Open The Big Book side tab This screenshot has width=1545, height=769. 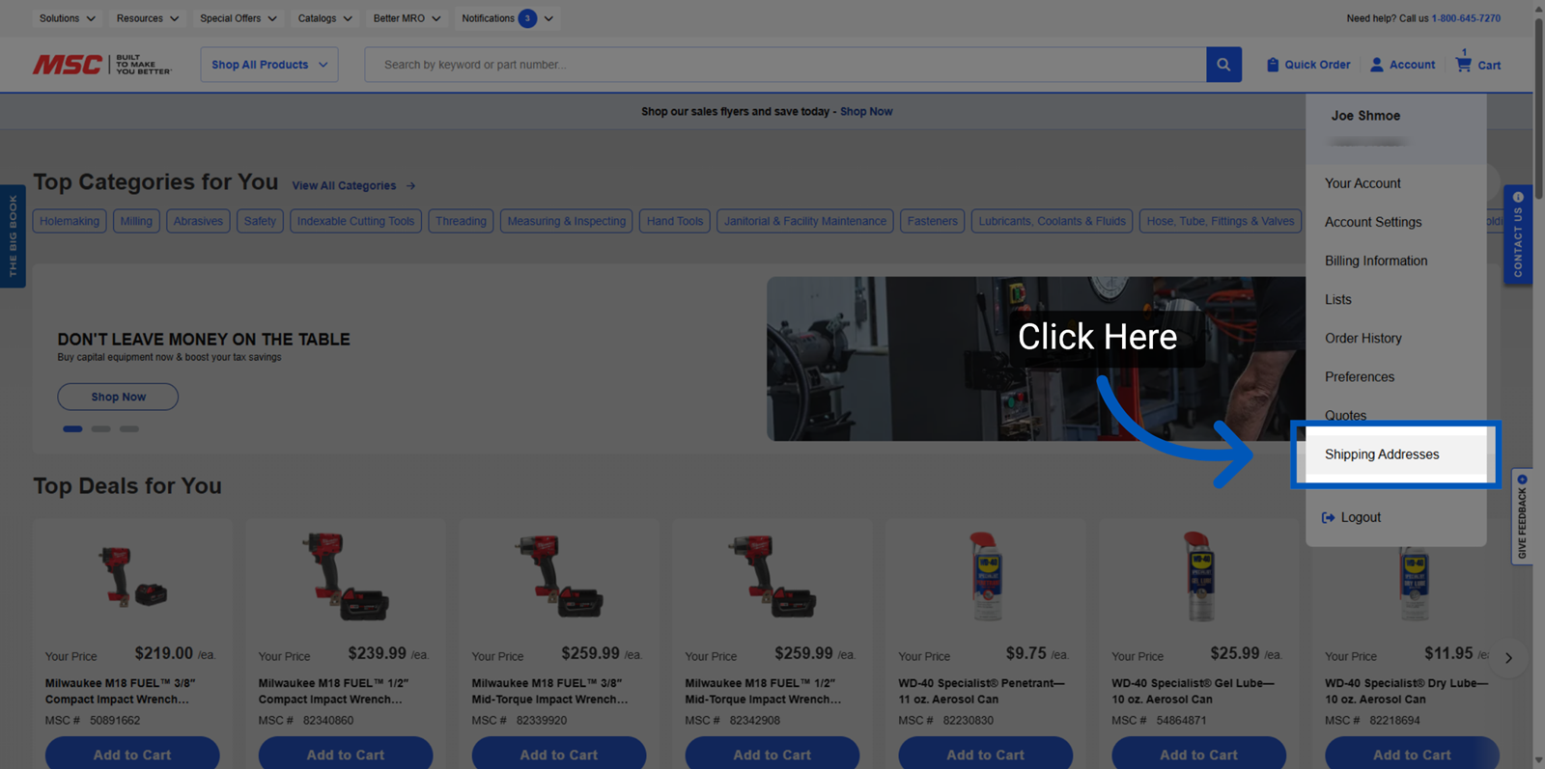pos(13,235)
